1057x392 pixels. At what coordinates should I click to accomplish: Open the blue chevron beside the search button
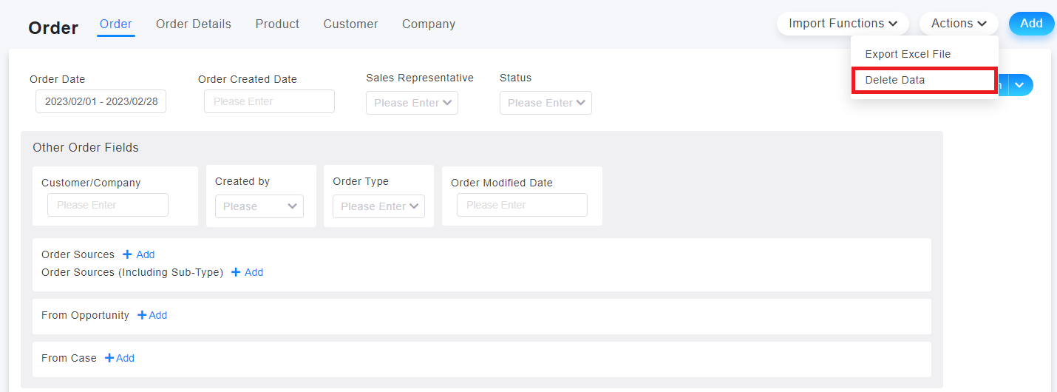1021,85
